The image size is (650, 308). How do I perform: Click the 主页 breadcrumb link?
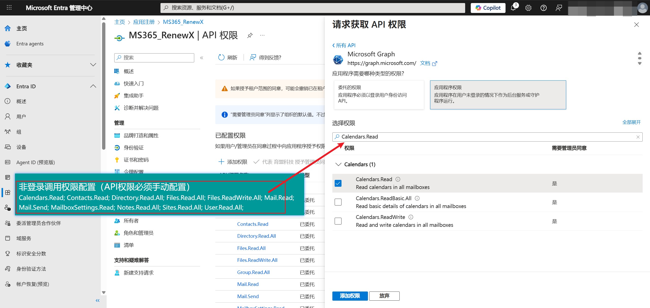120,22
